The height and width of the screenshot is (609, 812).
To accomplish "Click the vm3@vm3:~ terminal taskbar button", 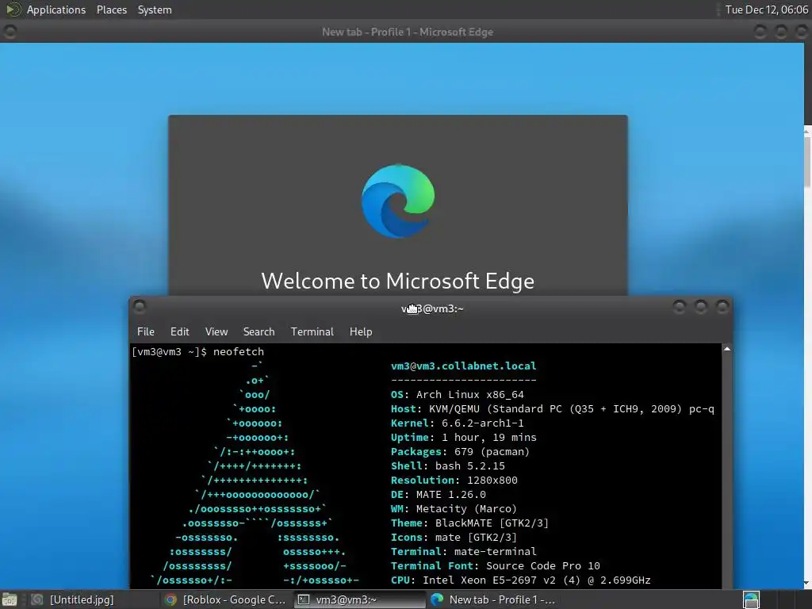I will click(x=359, y=599).
